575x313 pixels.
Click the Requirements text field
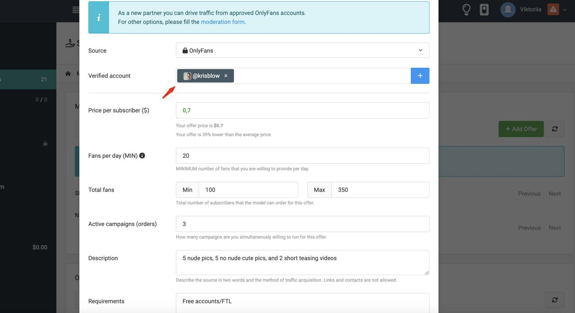(302, 303)
